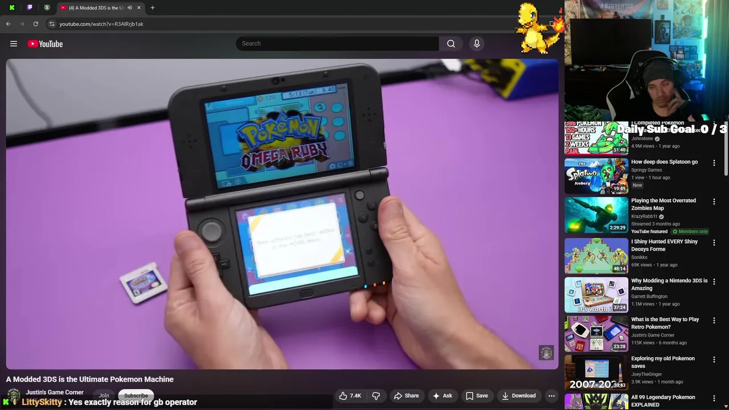
Task: Click JoeyTheGinger channel name
Action: click(x=646, y=374)
